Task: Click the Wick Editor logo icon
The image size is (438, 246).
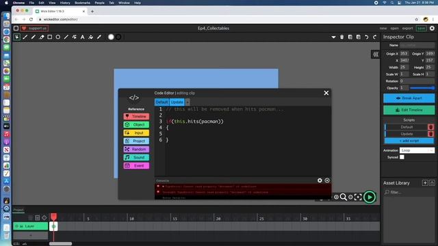Action: (16, 28)
